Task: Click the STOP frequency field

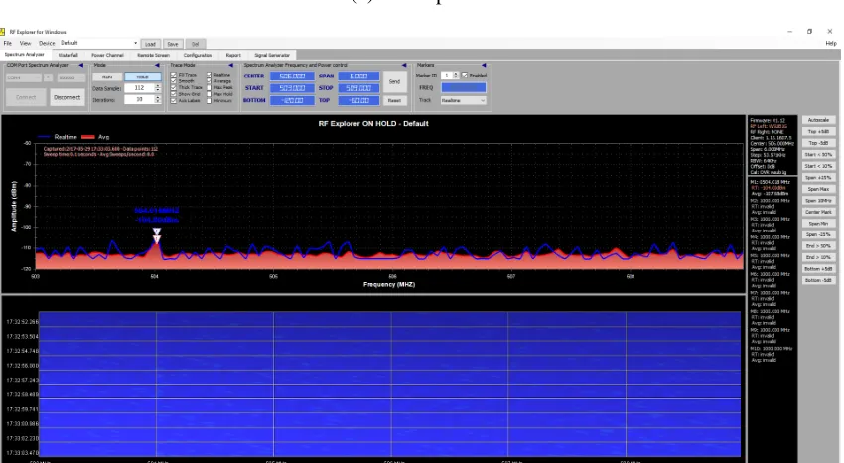Action: 359,88
